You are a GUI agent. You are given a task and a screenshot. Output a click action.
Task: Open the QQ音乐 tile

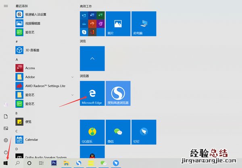point(92,132)
